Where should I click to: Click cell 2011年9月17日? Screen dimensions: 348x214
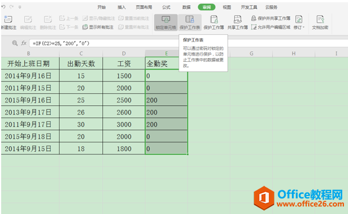coord(30,124)
